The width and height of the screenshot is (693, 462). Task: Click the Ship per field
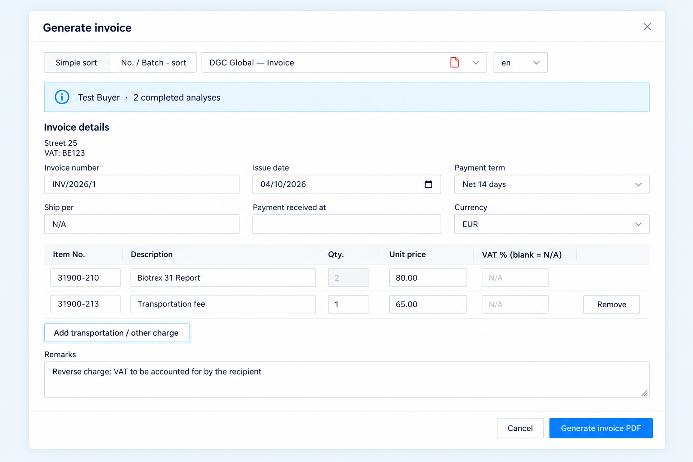[142, 224]
